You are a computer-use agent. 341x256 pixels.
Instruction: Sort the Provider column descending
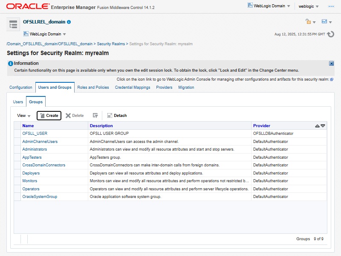[323, 126]
